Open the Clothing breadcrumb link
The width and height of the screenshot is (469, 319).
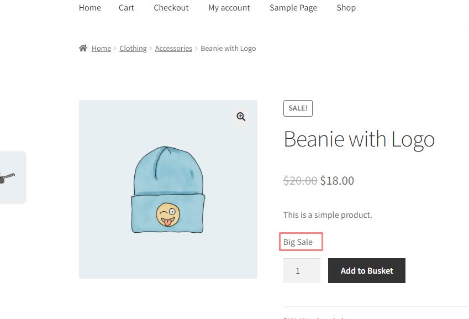coord(133,49)
